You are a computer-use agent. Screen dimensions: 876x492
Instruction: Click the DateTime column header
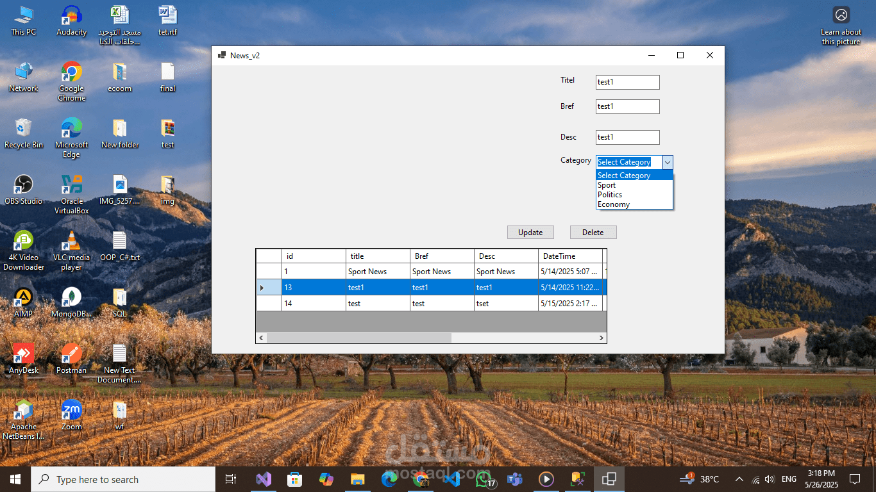pyautogui.click(x=570, y=256)
